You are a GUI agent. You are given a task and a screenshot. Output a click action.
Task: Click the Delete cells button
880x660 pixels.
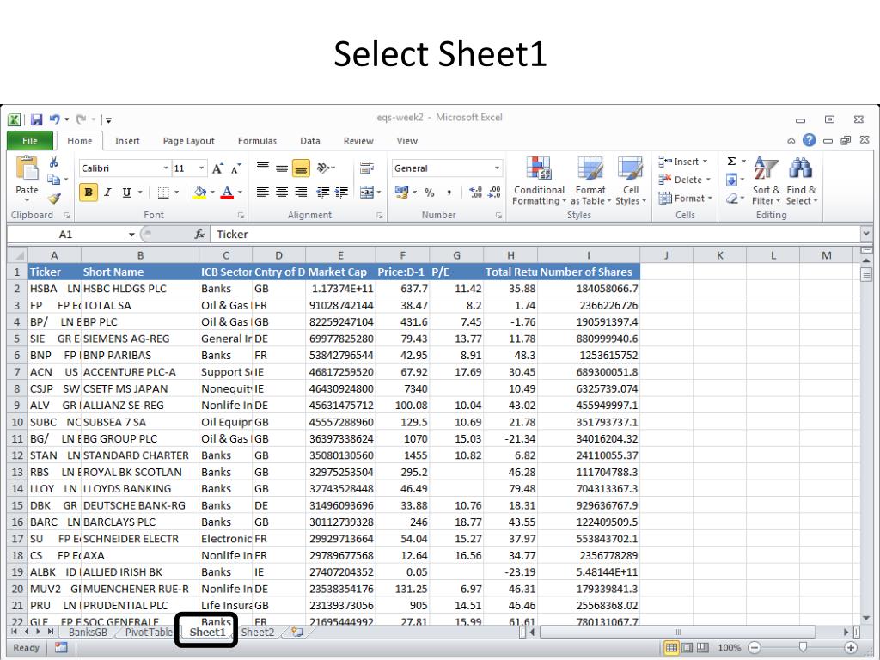(685, 180)
